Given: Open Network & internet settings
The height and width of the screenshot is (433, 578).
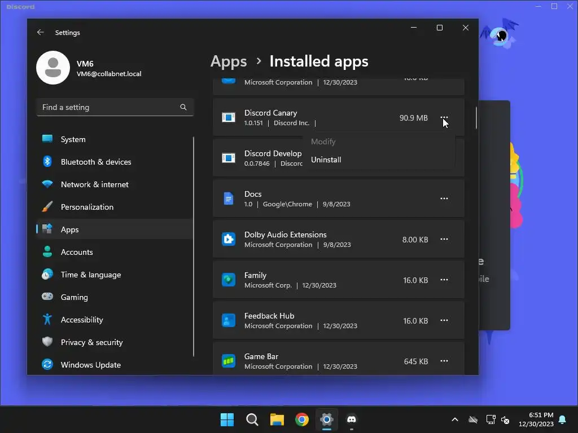Looking at the screenshot, I should [115, 184].
